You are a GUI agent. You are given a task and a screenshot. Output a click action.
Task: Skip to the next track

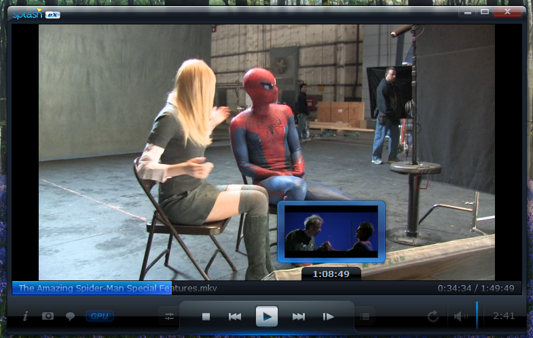point(299,316)
